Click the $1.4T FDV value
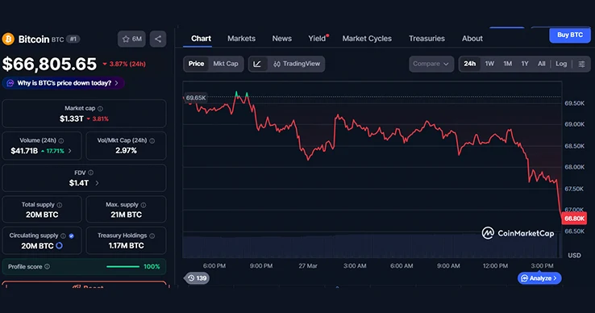The height and width of the screenshot is (313, 595). coord(78,183)
